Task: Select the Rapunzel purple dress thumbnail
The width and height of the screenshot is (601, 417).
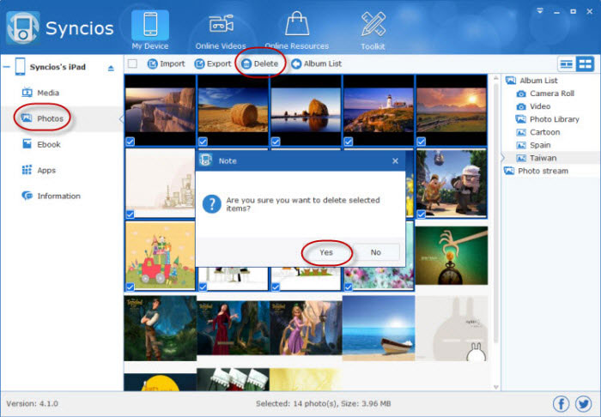Action: click(306, 328)
